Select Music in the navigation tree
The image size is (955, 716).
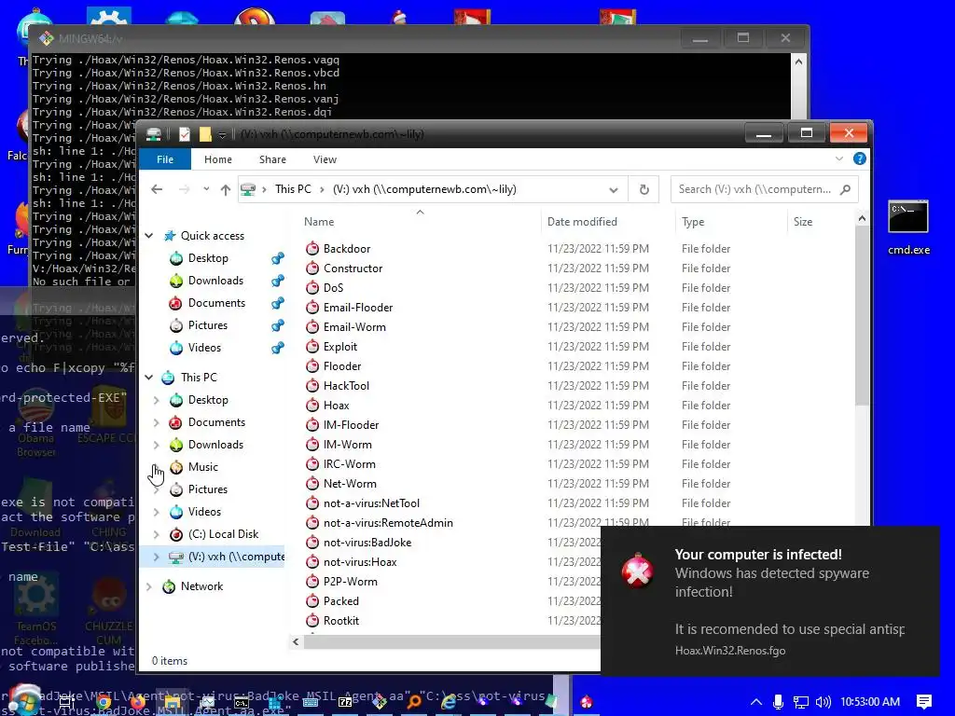[202, 467]
